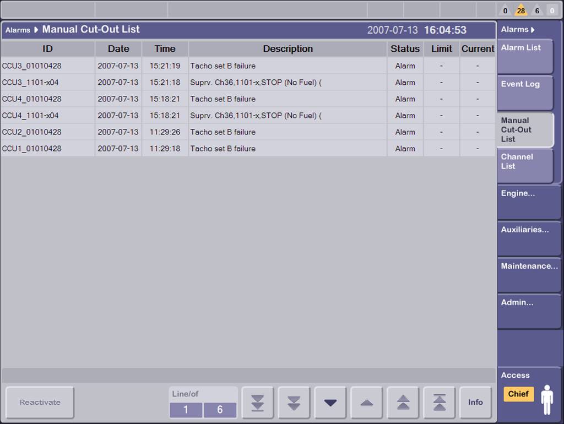Move down one line with the single down arrow
Image resolution: width=564 pixels, height=424 pixels.
[x=330, y=403]
